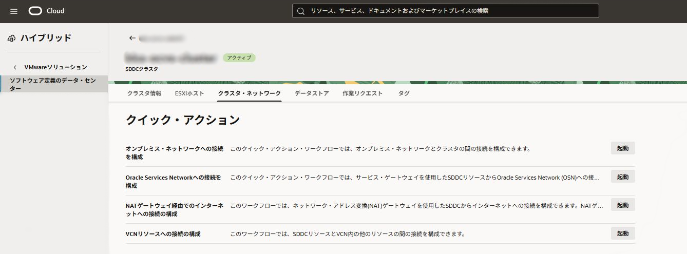
Task: Open the hamburger navigation menu
Action: (14, 11)
